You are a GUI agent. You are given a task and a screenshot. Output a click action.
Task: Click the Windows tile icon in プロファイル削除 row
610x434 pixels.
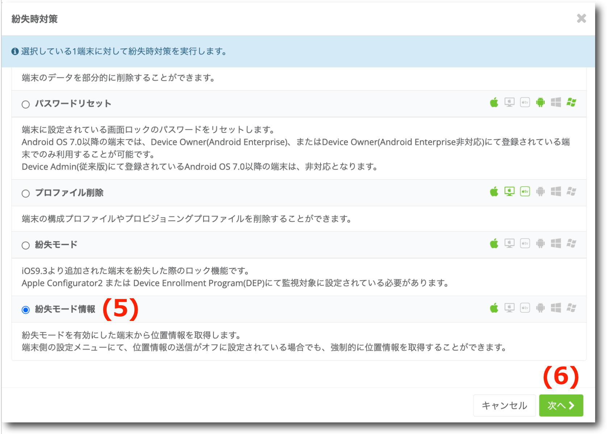556,191
